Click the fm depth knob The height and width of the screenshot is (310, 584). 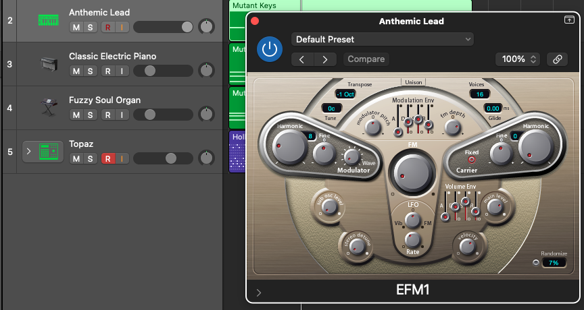click(x=452, y=127)
